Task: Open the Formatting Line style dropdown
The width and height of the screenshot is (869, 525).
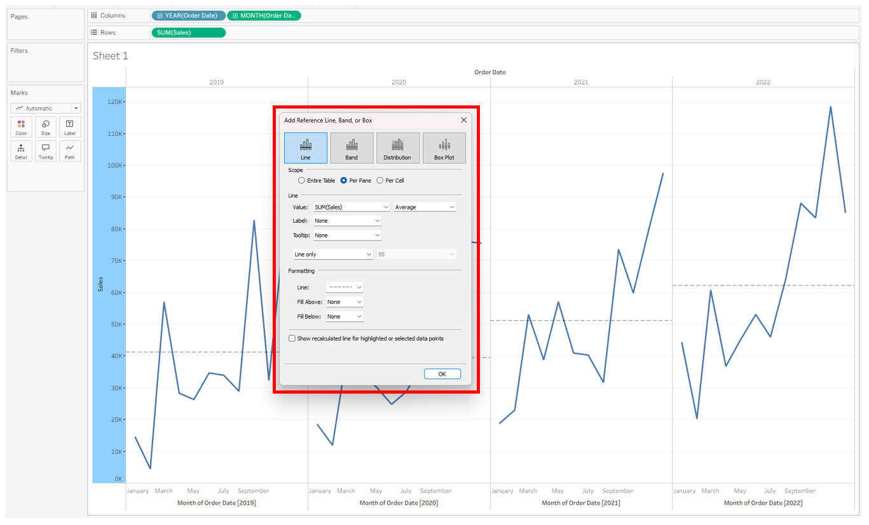Action: (x=345, y=288)
